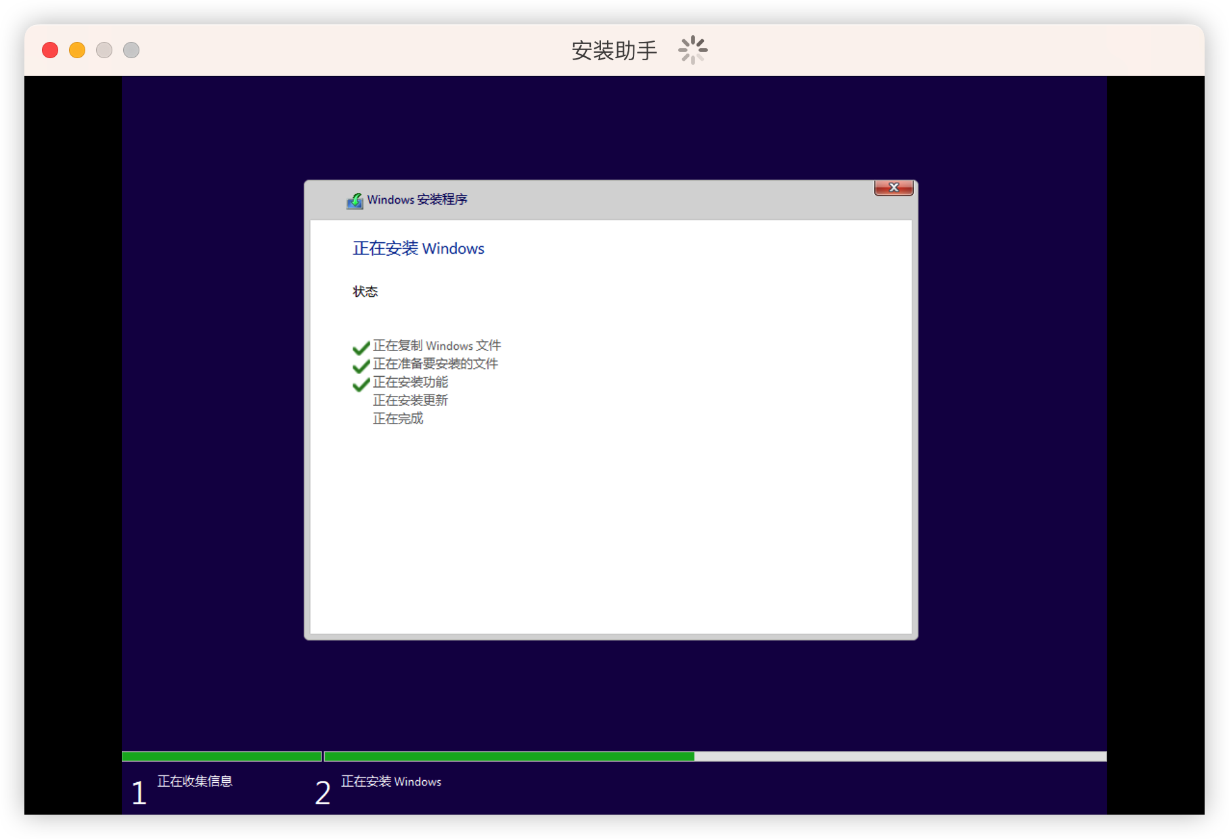Click the Windows 安装程序 dialog title
The height and width of the screenshot is (839, 1229).
417,200
